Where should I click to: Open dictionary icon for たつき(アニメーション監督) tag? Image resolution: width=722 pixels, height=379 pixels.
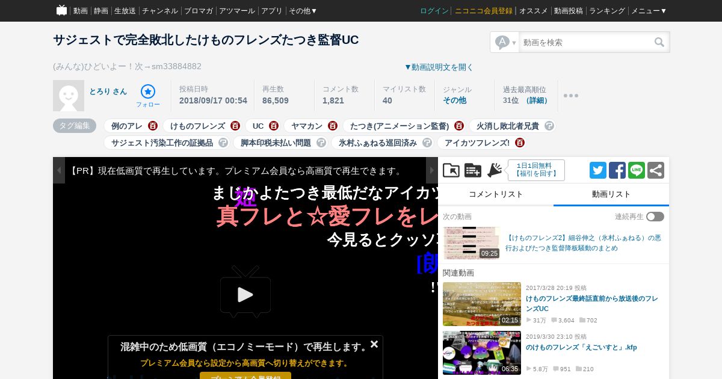(x=459, y=126)
